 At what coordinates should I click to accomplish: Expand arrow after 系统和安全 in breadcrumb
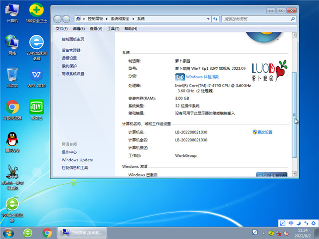point(133,19)
